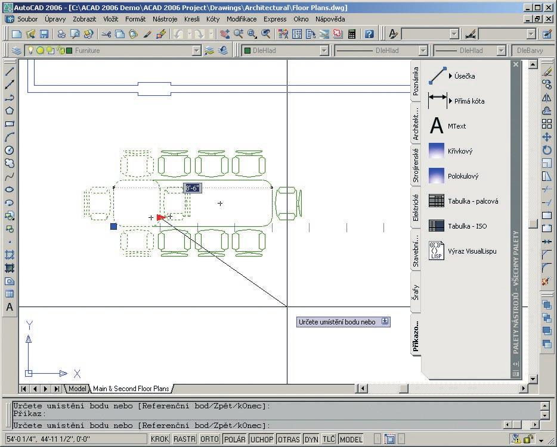This screenshot has width=557, height=447.
Task: Click the Match Properties brush icon
Action: tap(147, 34)
